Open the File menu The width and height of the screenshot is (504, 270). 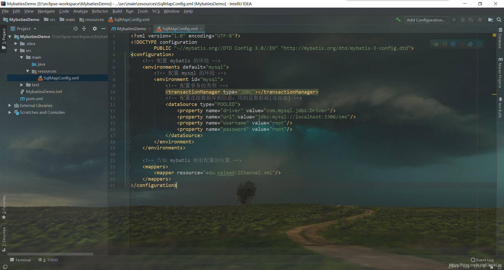(5, 11)
